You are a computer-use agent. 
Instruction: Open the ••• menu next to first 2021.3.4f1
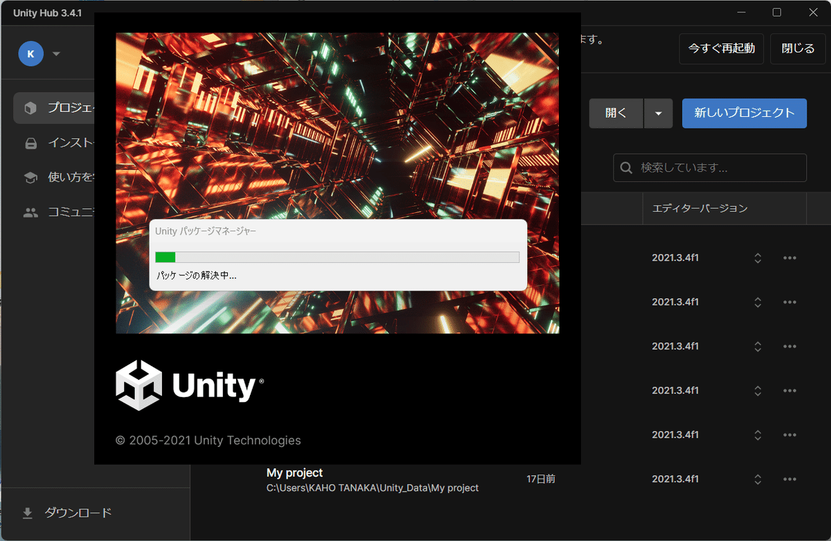[x=789, y=257]
